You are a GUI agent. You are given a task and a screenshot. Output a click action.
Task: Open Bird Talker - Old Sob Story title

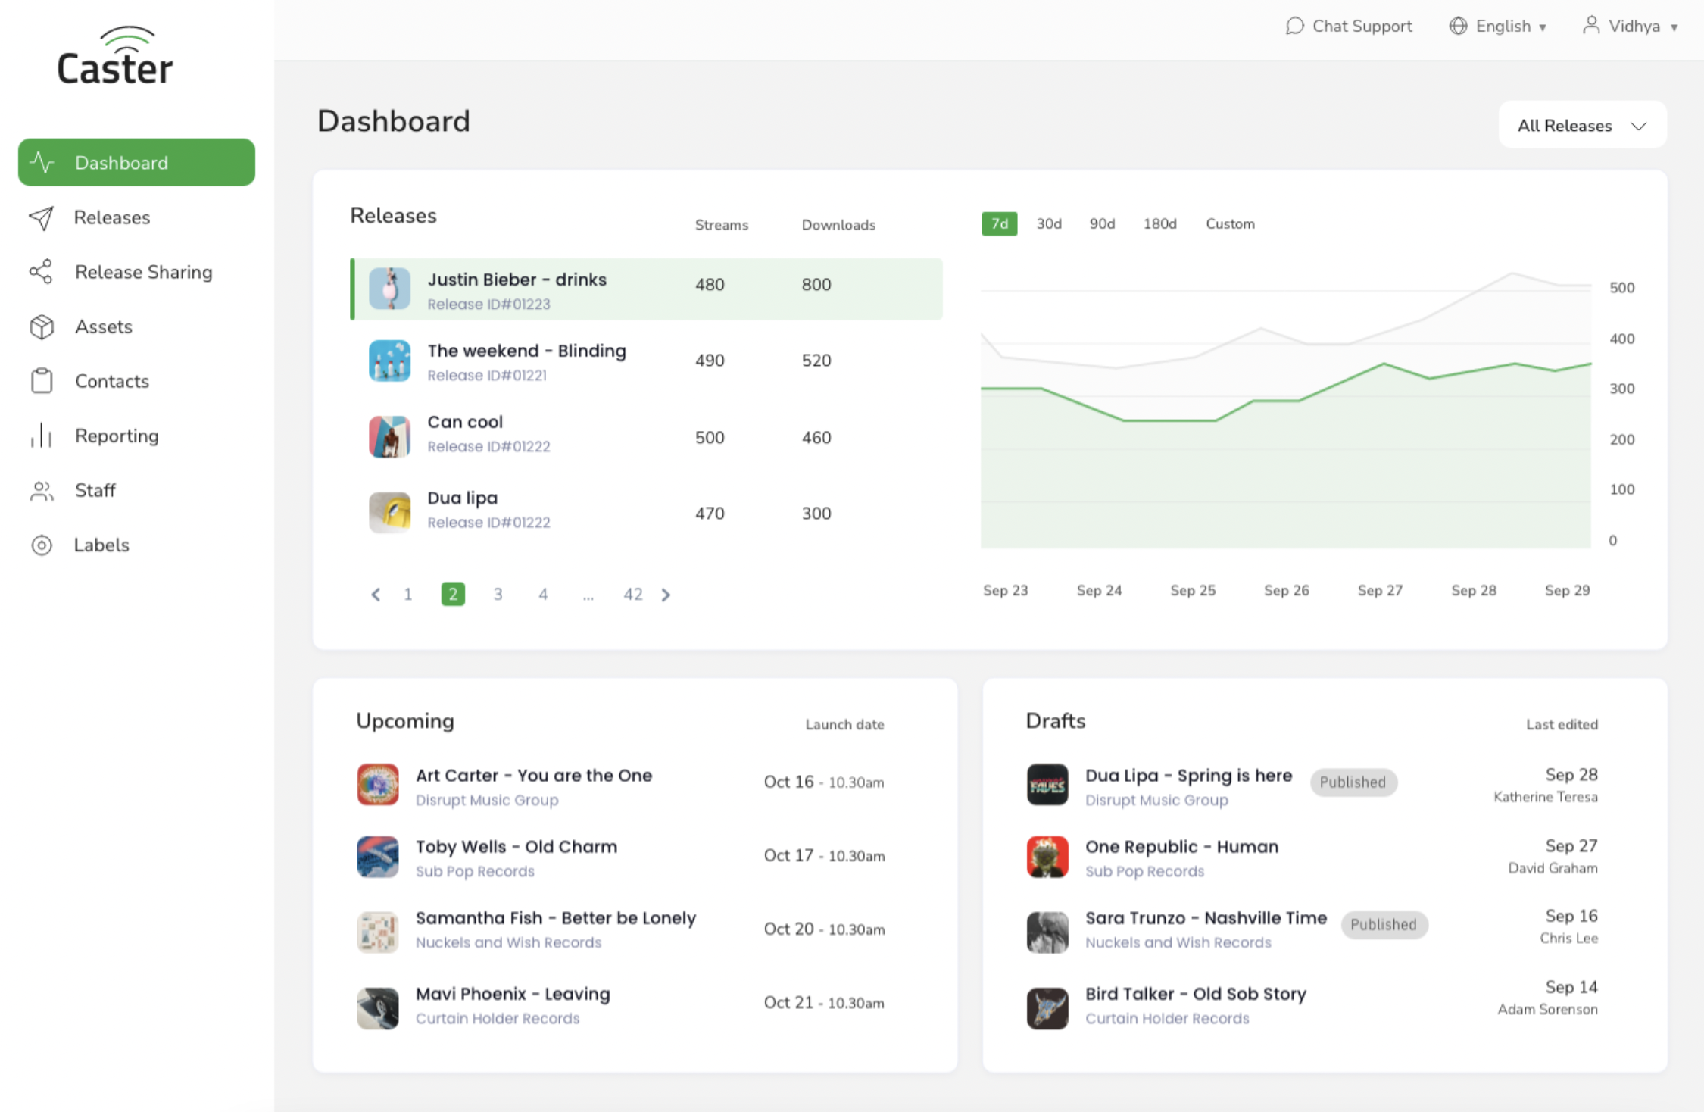point(1196,994)
